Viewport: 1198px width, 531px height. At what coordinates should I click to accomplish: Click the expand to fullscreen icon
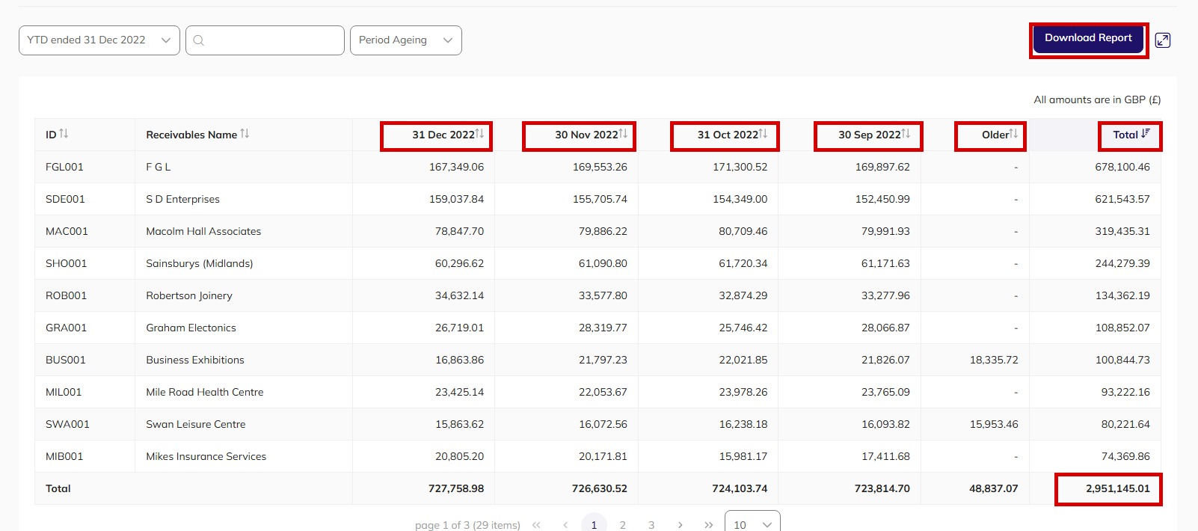coord(1162,40)
